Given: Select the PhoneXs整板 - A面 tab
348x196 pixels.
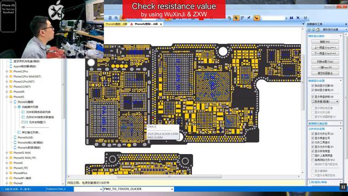Looking at the screenshot, I should (146, 24).
